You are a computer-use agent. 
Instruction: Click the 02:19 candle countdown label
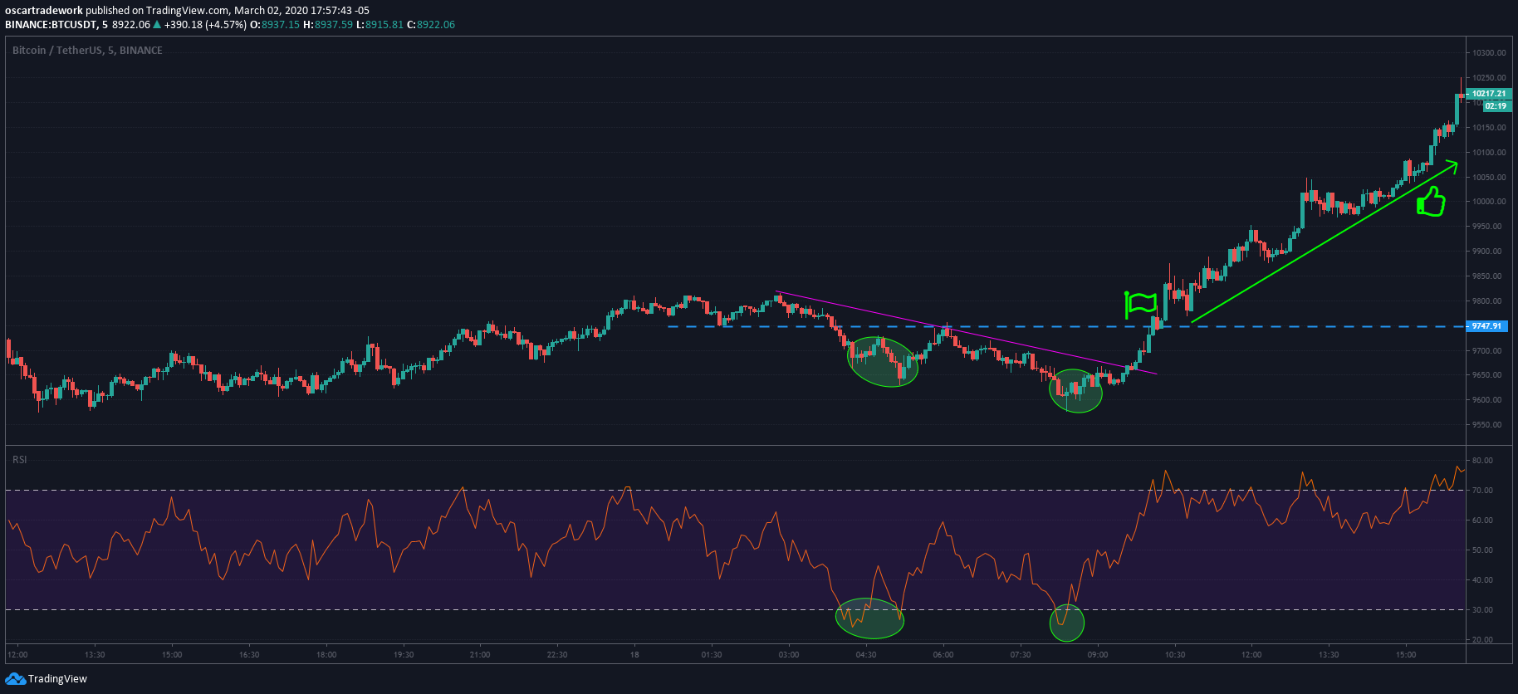tap(1496, 106)
